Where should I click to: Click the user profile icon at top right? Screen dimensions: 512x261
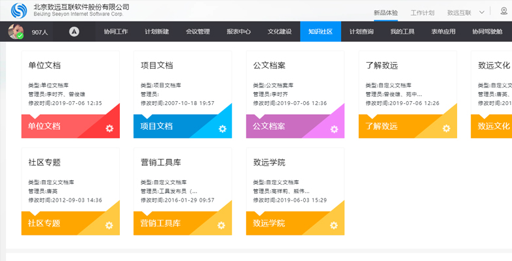pos(503,12)
